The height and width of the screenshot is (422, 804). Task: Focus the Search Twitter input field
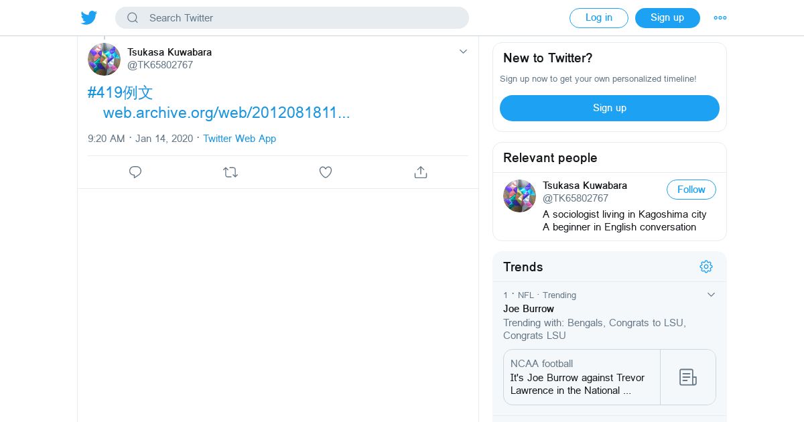pyautogui.click(x=301, y=18)
